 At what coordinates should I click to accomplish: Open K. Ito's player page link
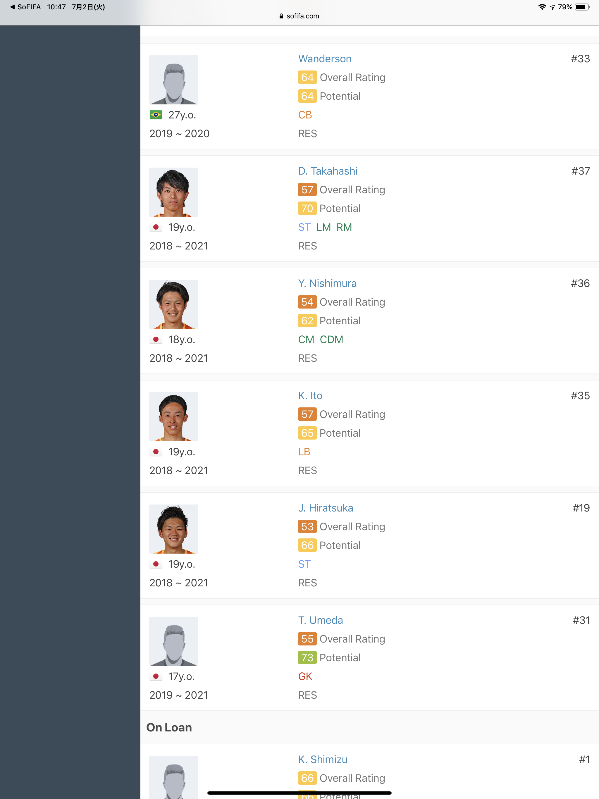(310, 395)
